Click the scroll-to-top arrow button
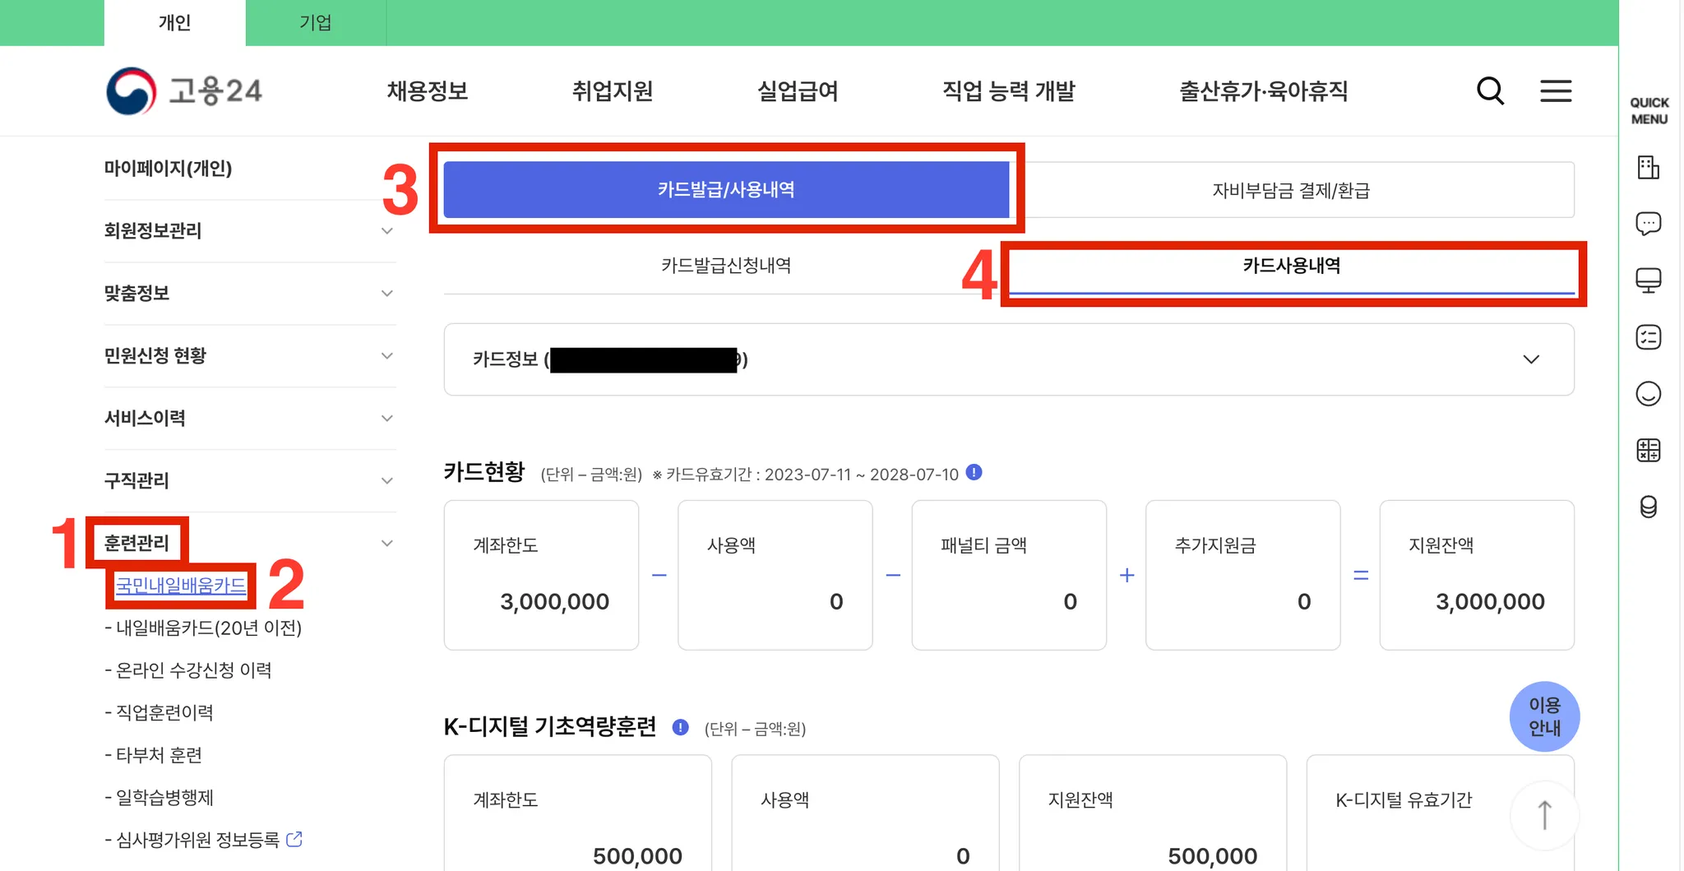The width and height of the screenshot is (1684, 871). pyautogui.click(x=1544, y=815)
